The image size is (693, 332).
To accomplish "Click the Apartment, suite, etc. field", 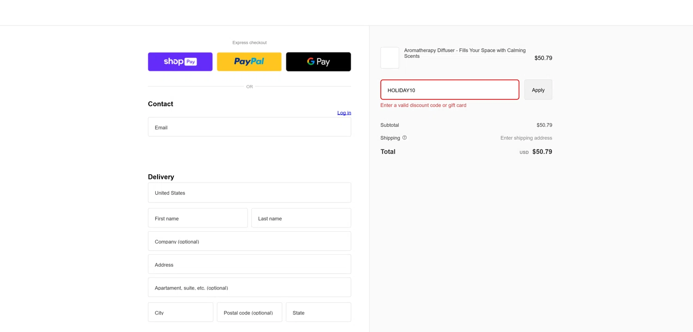I will point(249,288).
